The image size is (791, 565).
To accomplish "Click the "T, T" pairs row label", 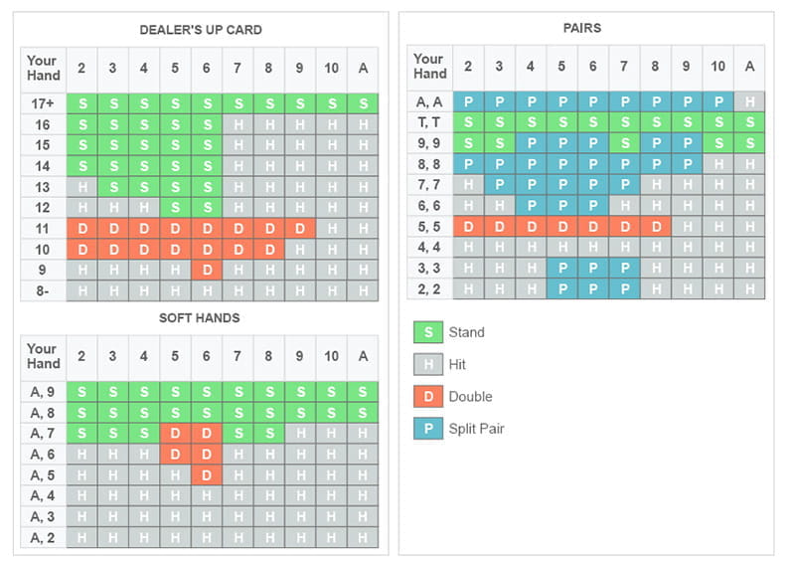I will coord(429,121).
